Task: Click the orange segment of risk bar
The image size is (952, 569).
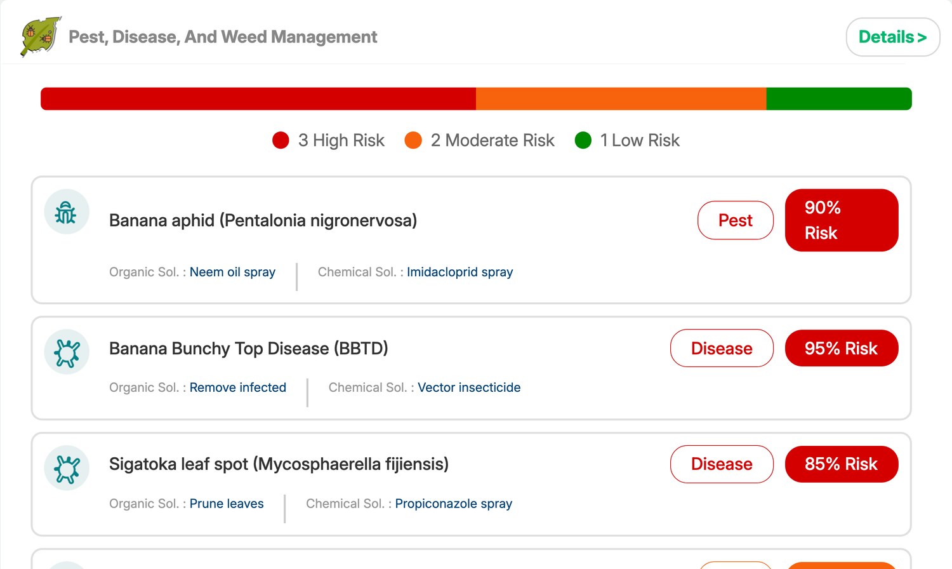Action: point(621,99)
